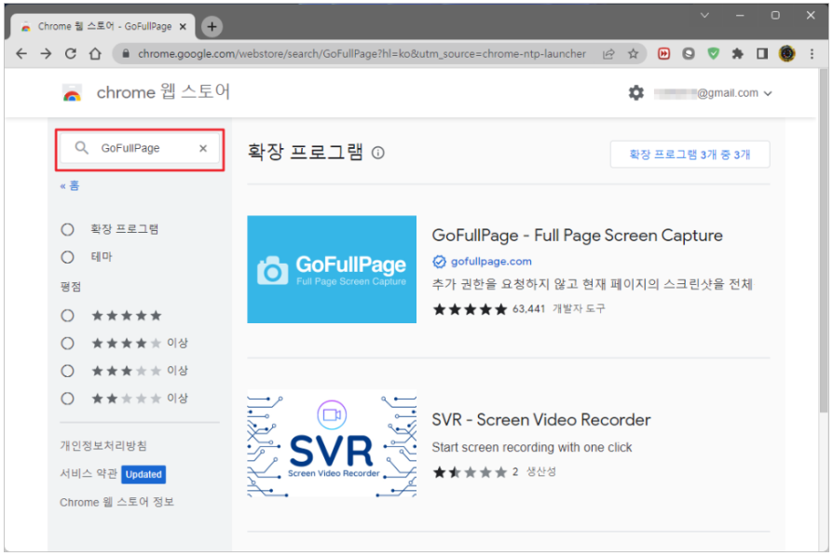Close the Chrome web store tab
The height and width of the screenshot is (556, 833).
tap(183, 27)
